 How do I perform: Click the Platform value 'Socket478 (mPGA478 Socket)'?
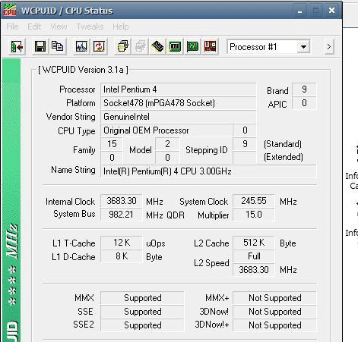179,103
